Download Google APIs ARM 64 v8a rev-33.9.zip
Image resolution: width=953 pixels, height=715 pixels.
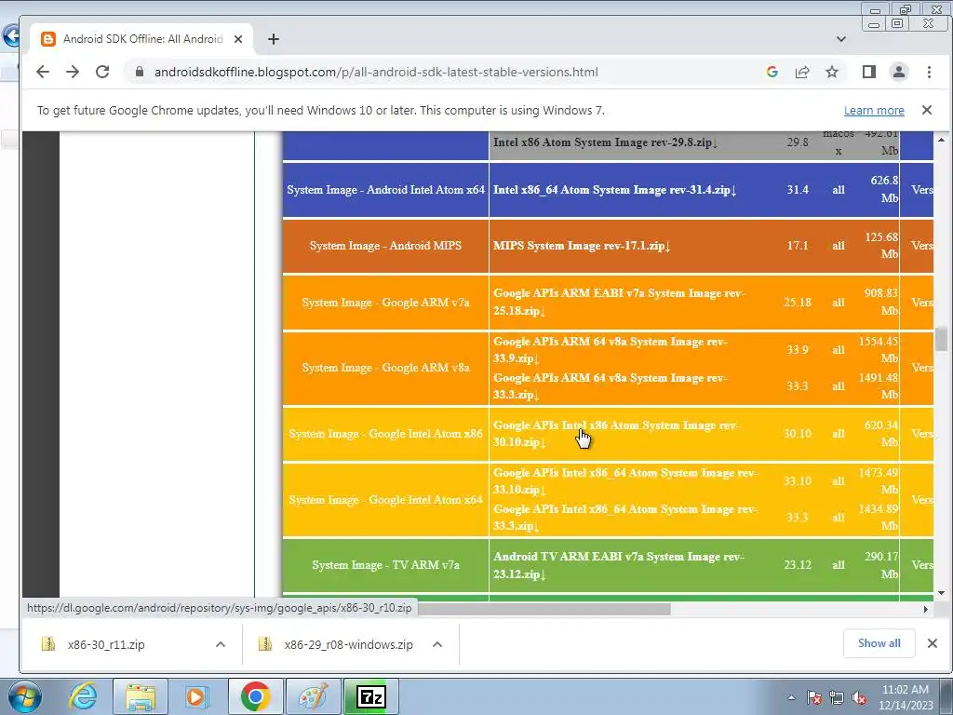[611, 350]
